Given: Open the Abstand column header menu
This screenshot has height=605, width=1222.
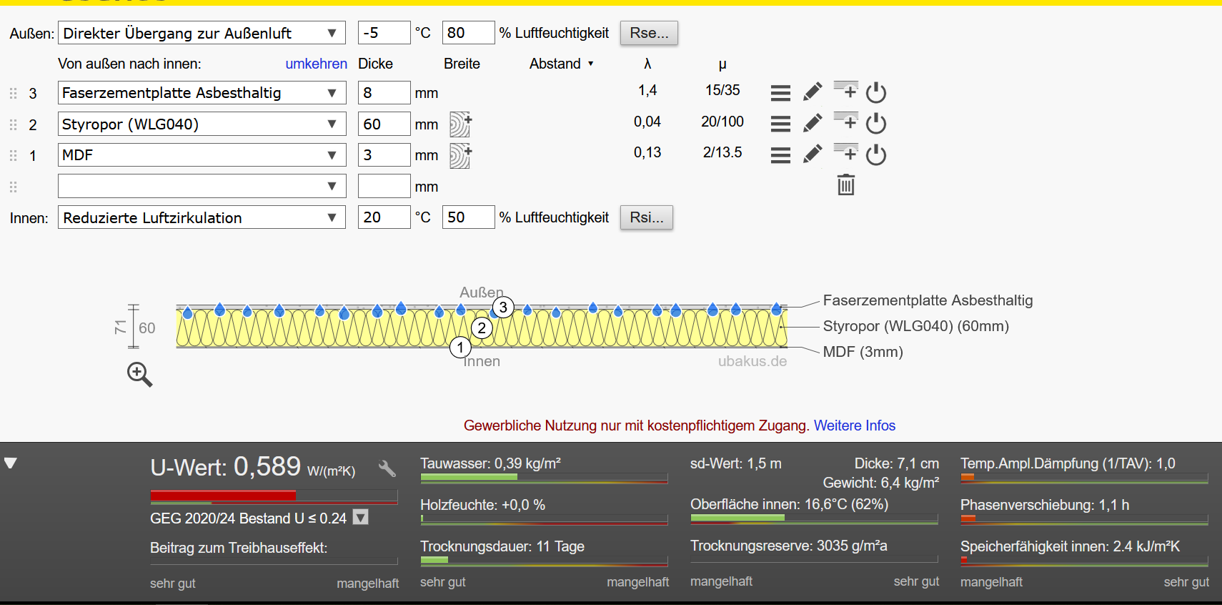Looking at the screenshot, I should (x=562, y=64).
